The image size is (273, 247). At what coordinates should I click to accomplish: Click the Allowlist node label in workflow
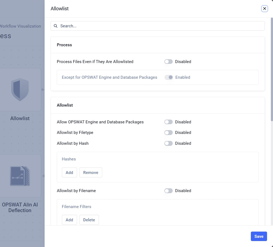tap(20, 118)
